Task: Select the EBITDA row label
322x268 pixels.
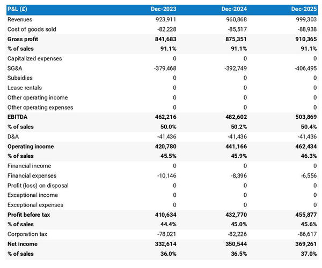Action: (x=18, y=117)
